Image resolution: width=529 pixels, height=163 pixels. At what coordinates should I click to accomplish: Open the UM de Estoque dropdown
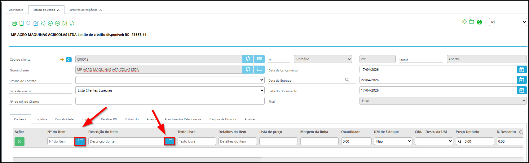(x=393, y=141)
